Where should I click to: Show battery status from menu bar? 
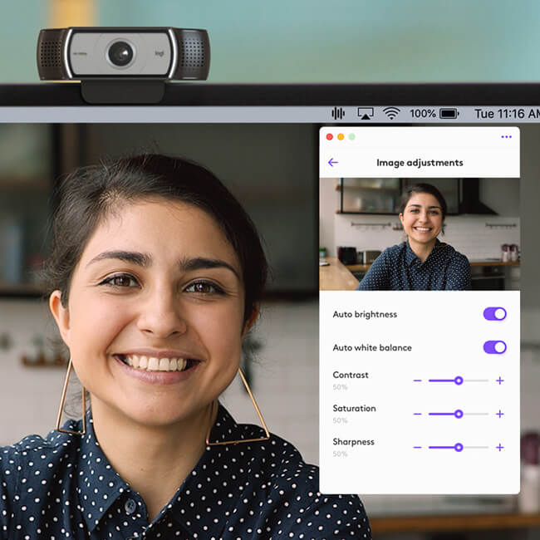tap(449, 113)
